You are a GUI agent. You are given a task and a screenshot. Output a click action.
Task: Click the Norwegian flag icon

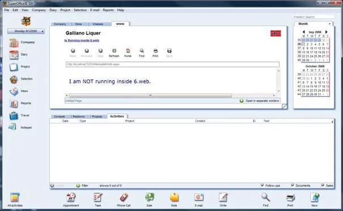point(276,33)
